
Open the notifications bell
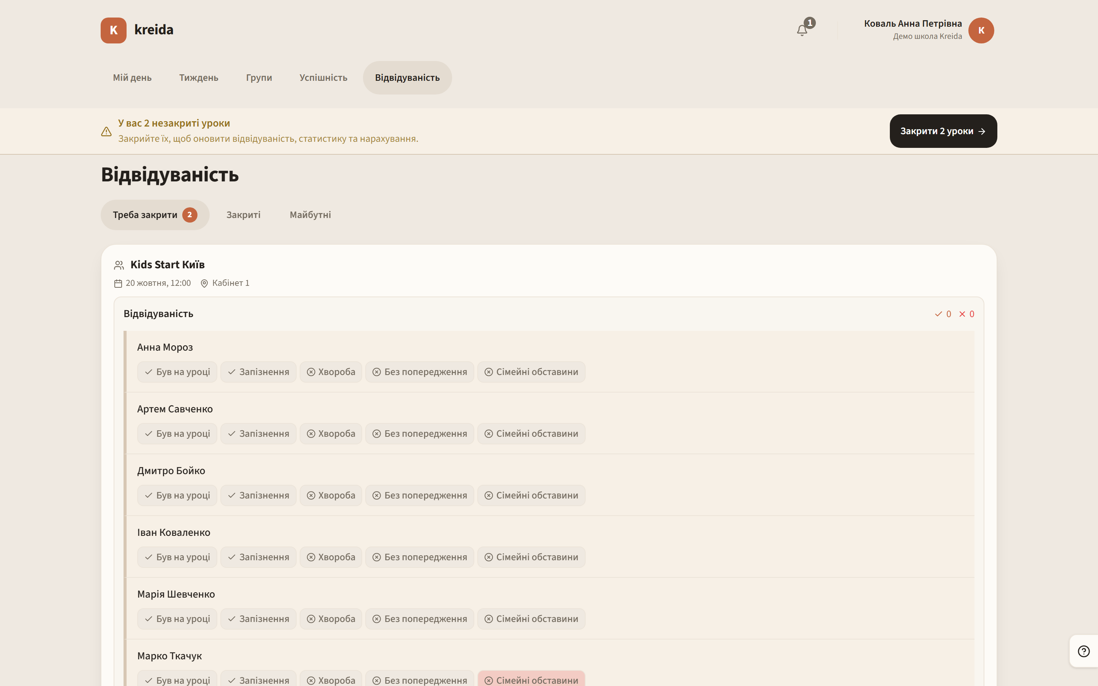802,30
